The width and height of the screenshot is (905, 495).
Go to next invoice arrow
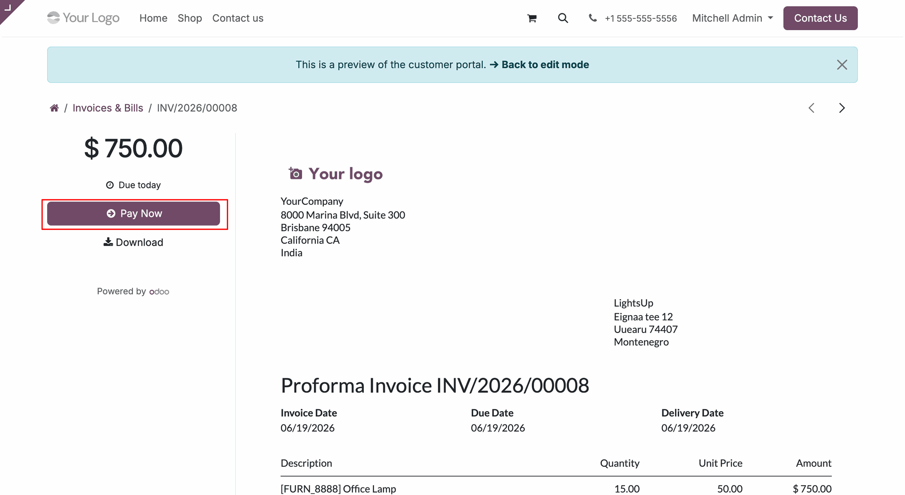pos(842,108)
